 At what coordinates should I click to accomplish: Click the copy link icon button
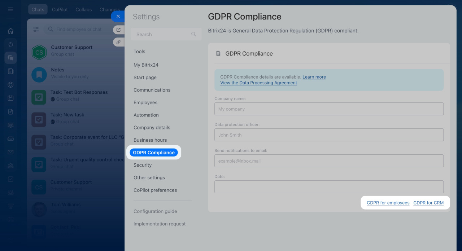click(x=118, y=42)
